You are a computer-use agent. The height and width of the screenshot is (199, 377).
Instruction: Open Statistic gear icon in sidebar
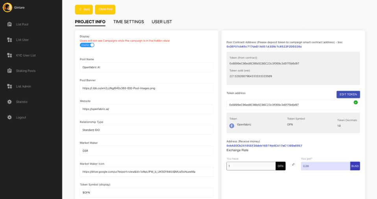point(9,101)
